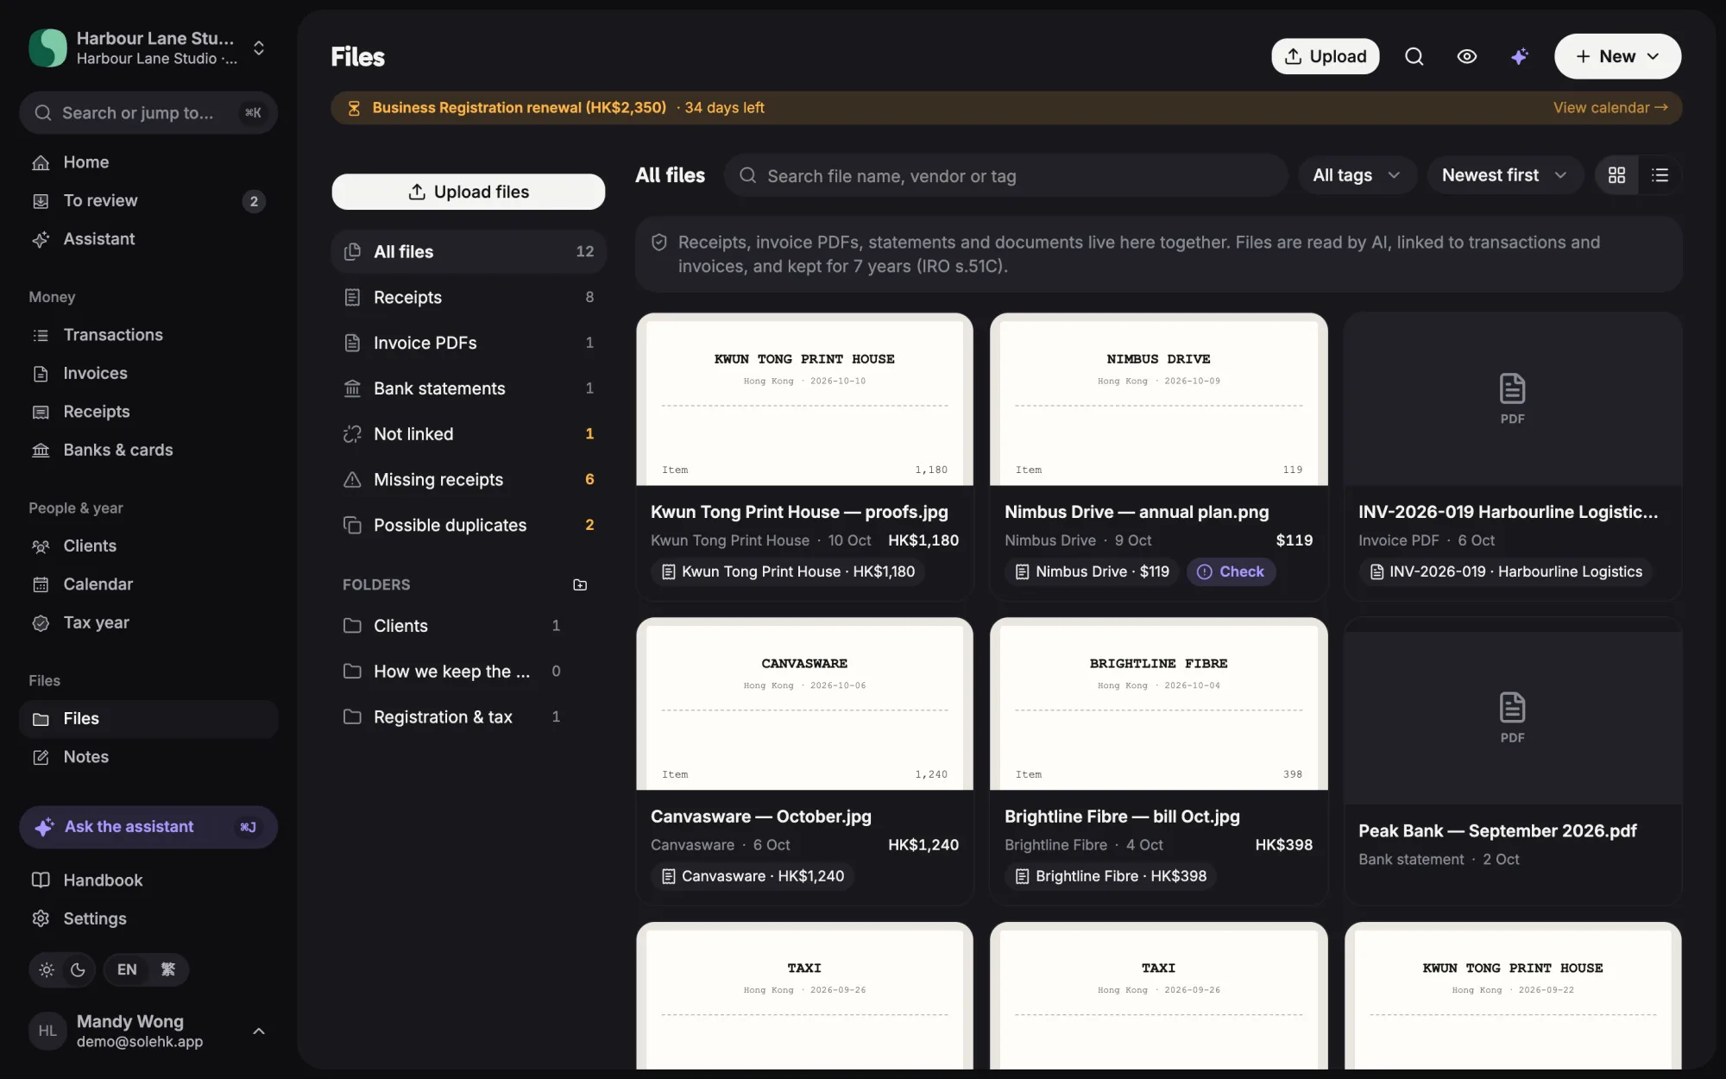1726x1079 pixels.
Task: Show Possible duplicates filter
Action: [468, 526]
